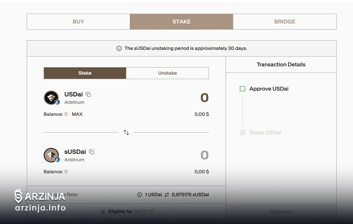Open the BUY tab
This screenshot has width=353, height=224.
79,22
